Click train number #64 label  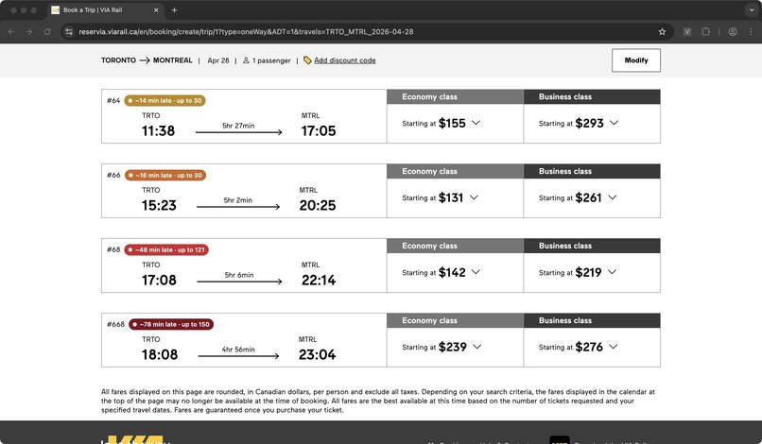tap(113, 100)
